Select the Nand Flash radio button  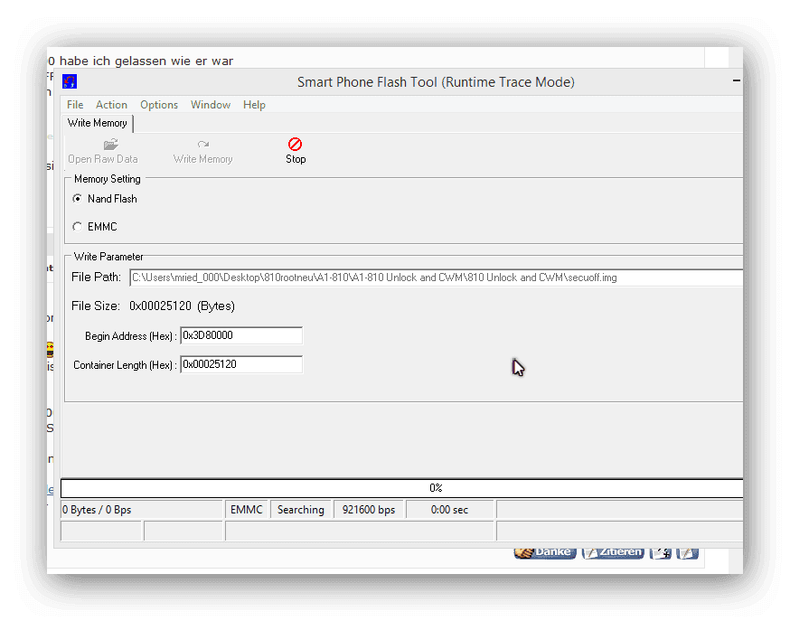[77, 199]
